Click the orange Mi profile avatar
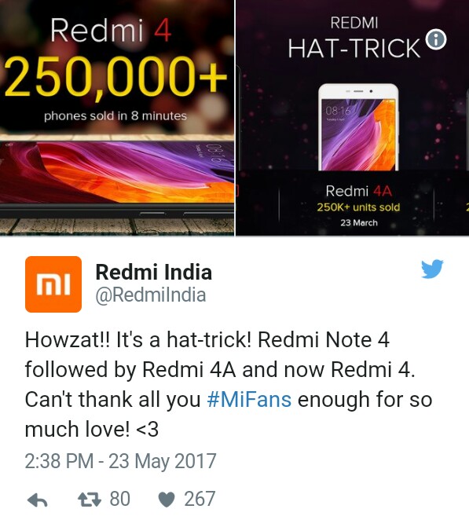Image resolution: width=469 pixels, height=531 pixels. 53,284
